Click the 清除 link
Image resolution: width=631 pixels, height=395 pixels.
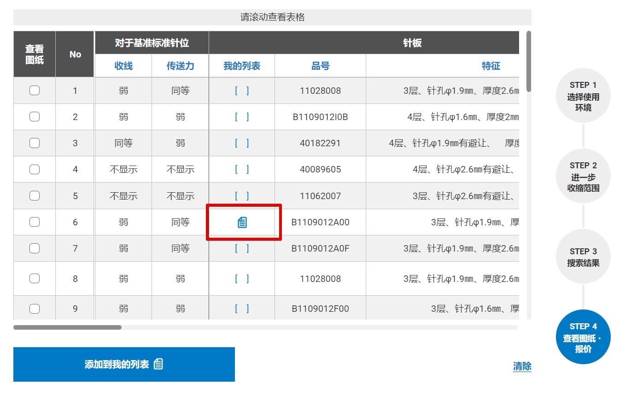[x=522, y=366]
